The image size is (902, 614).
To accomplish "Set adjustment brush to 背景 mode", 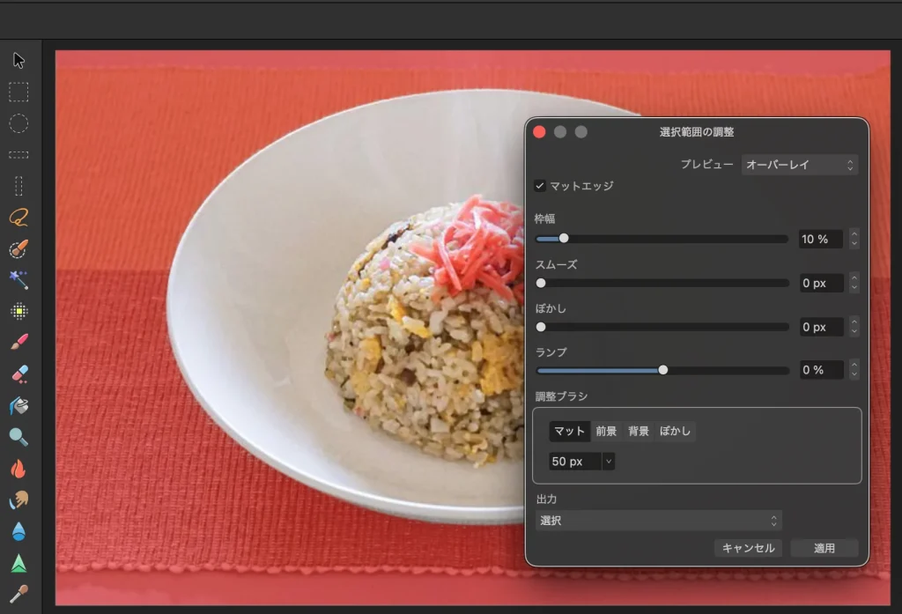I will click(639, 431).
